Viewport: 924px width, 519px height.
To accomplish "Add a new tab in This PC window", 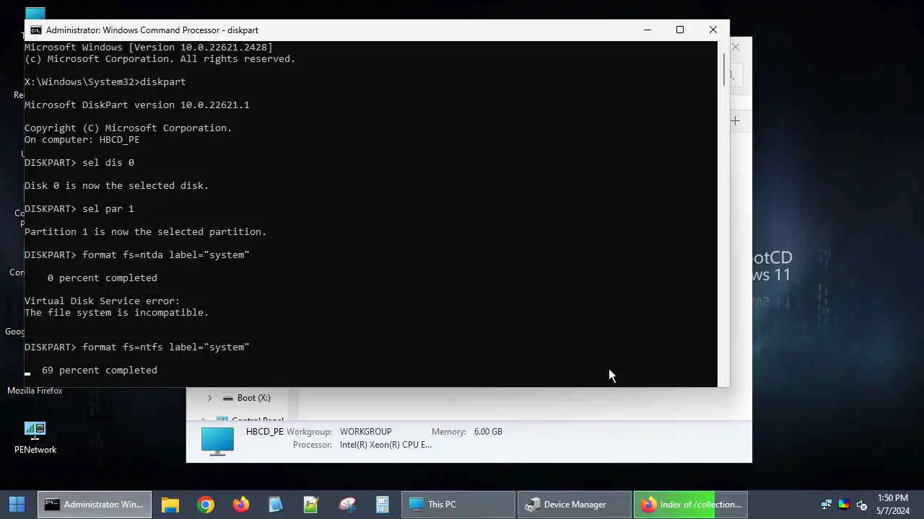I will [735, 120].
